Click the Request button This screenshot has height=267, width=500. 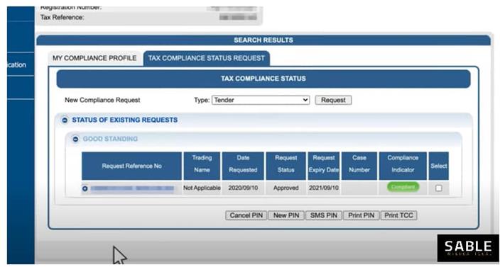[333, 100]
